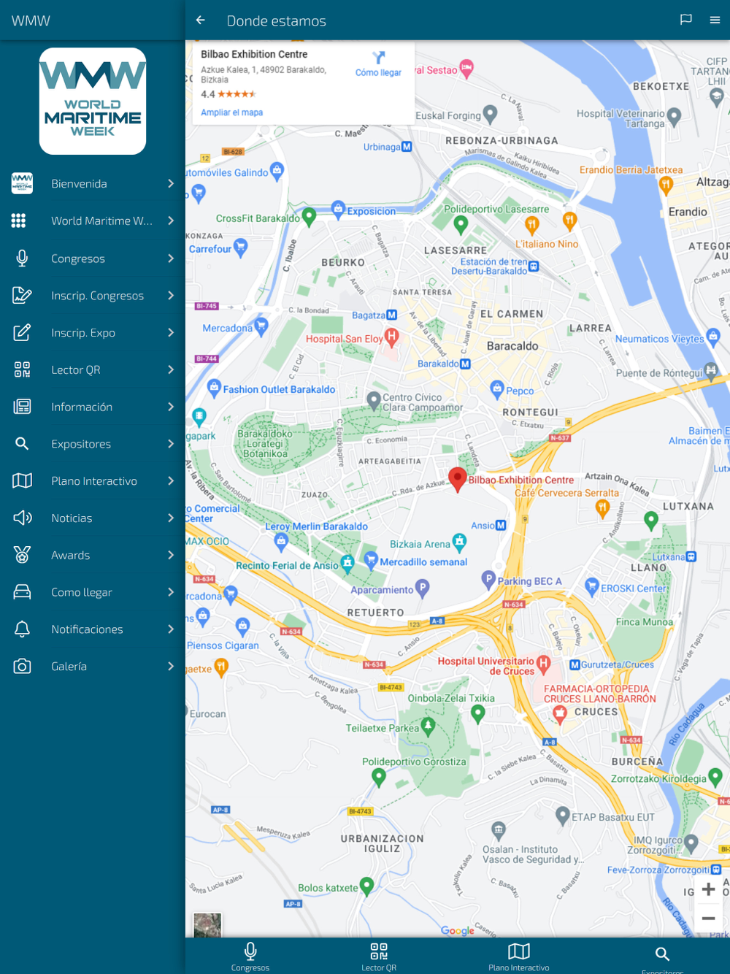730x974 pixels.
Task: Click the Mercadillo semanal marker
Action: click(372, 560)
